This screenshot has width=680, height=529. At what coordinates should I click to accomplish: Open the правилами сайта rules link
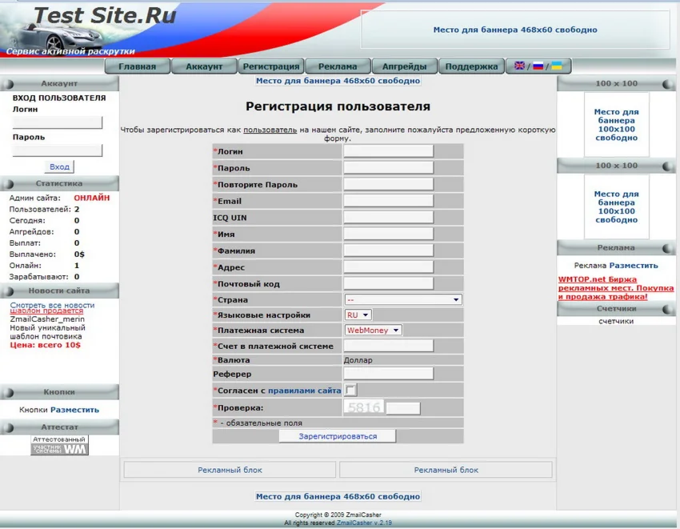[x=305, y=391]
